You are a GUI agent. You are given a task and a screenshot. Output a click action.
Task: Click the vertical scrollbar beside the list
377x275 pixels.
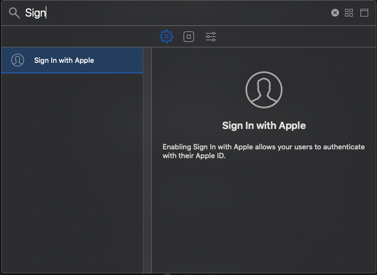tap(147, 160)
